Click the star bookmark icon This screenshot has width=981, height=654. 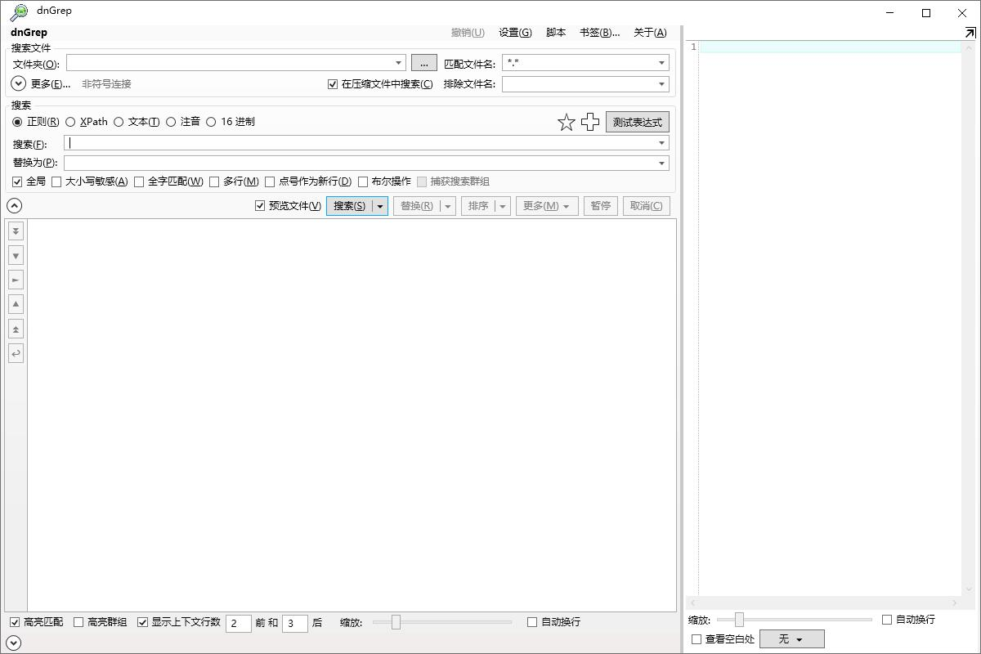[566, 123]
